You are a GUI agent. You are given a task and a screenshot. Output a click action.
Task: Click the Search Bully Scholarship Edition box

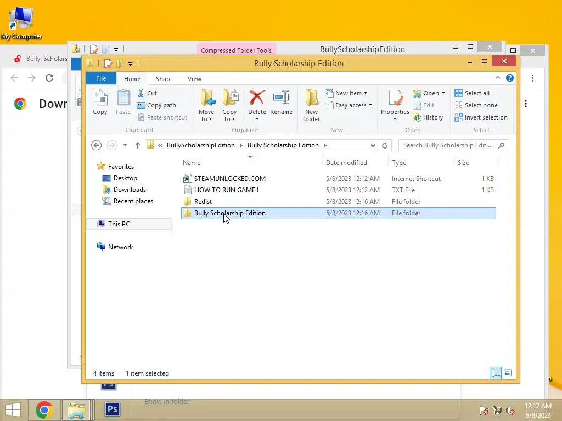tap(454, 145)
